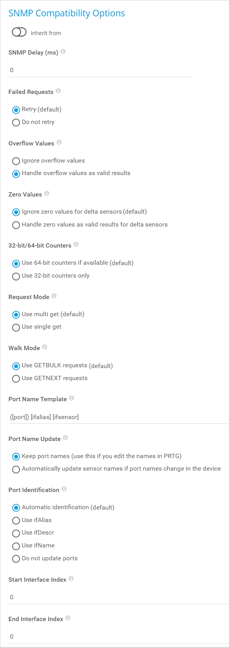230x648 pixels.
Task: Select Do not retry option
Action: point(34,122)
